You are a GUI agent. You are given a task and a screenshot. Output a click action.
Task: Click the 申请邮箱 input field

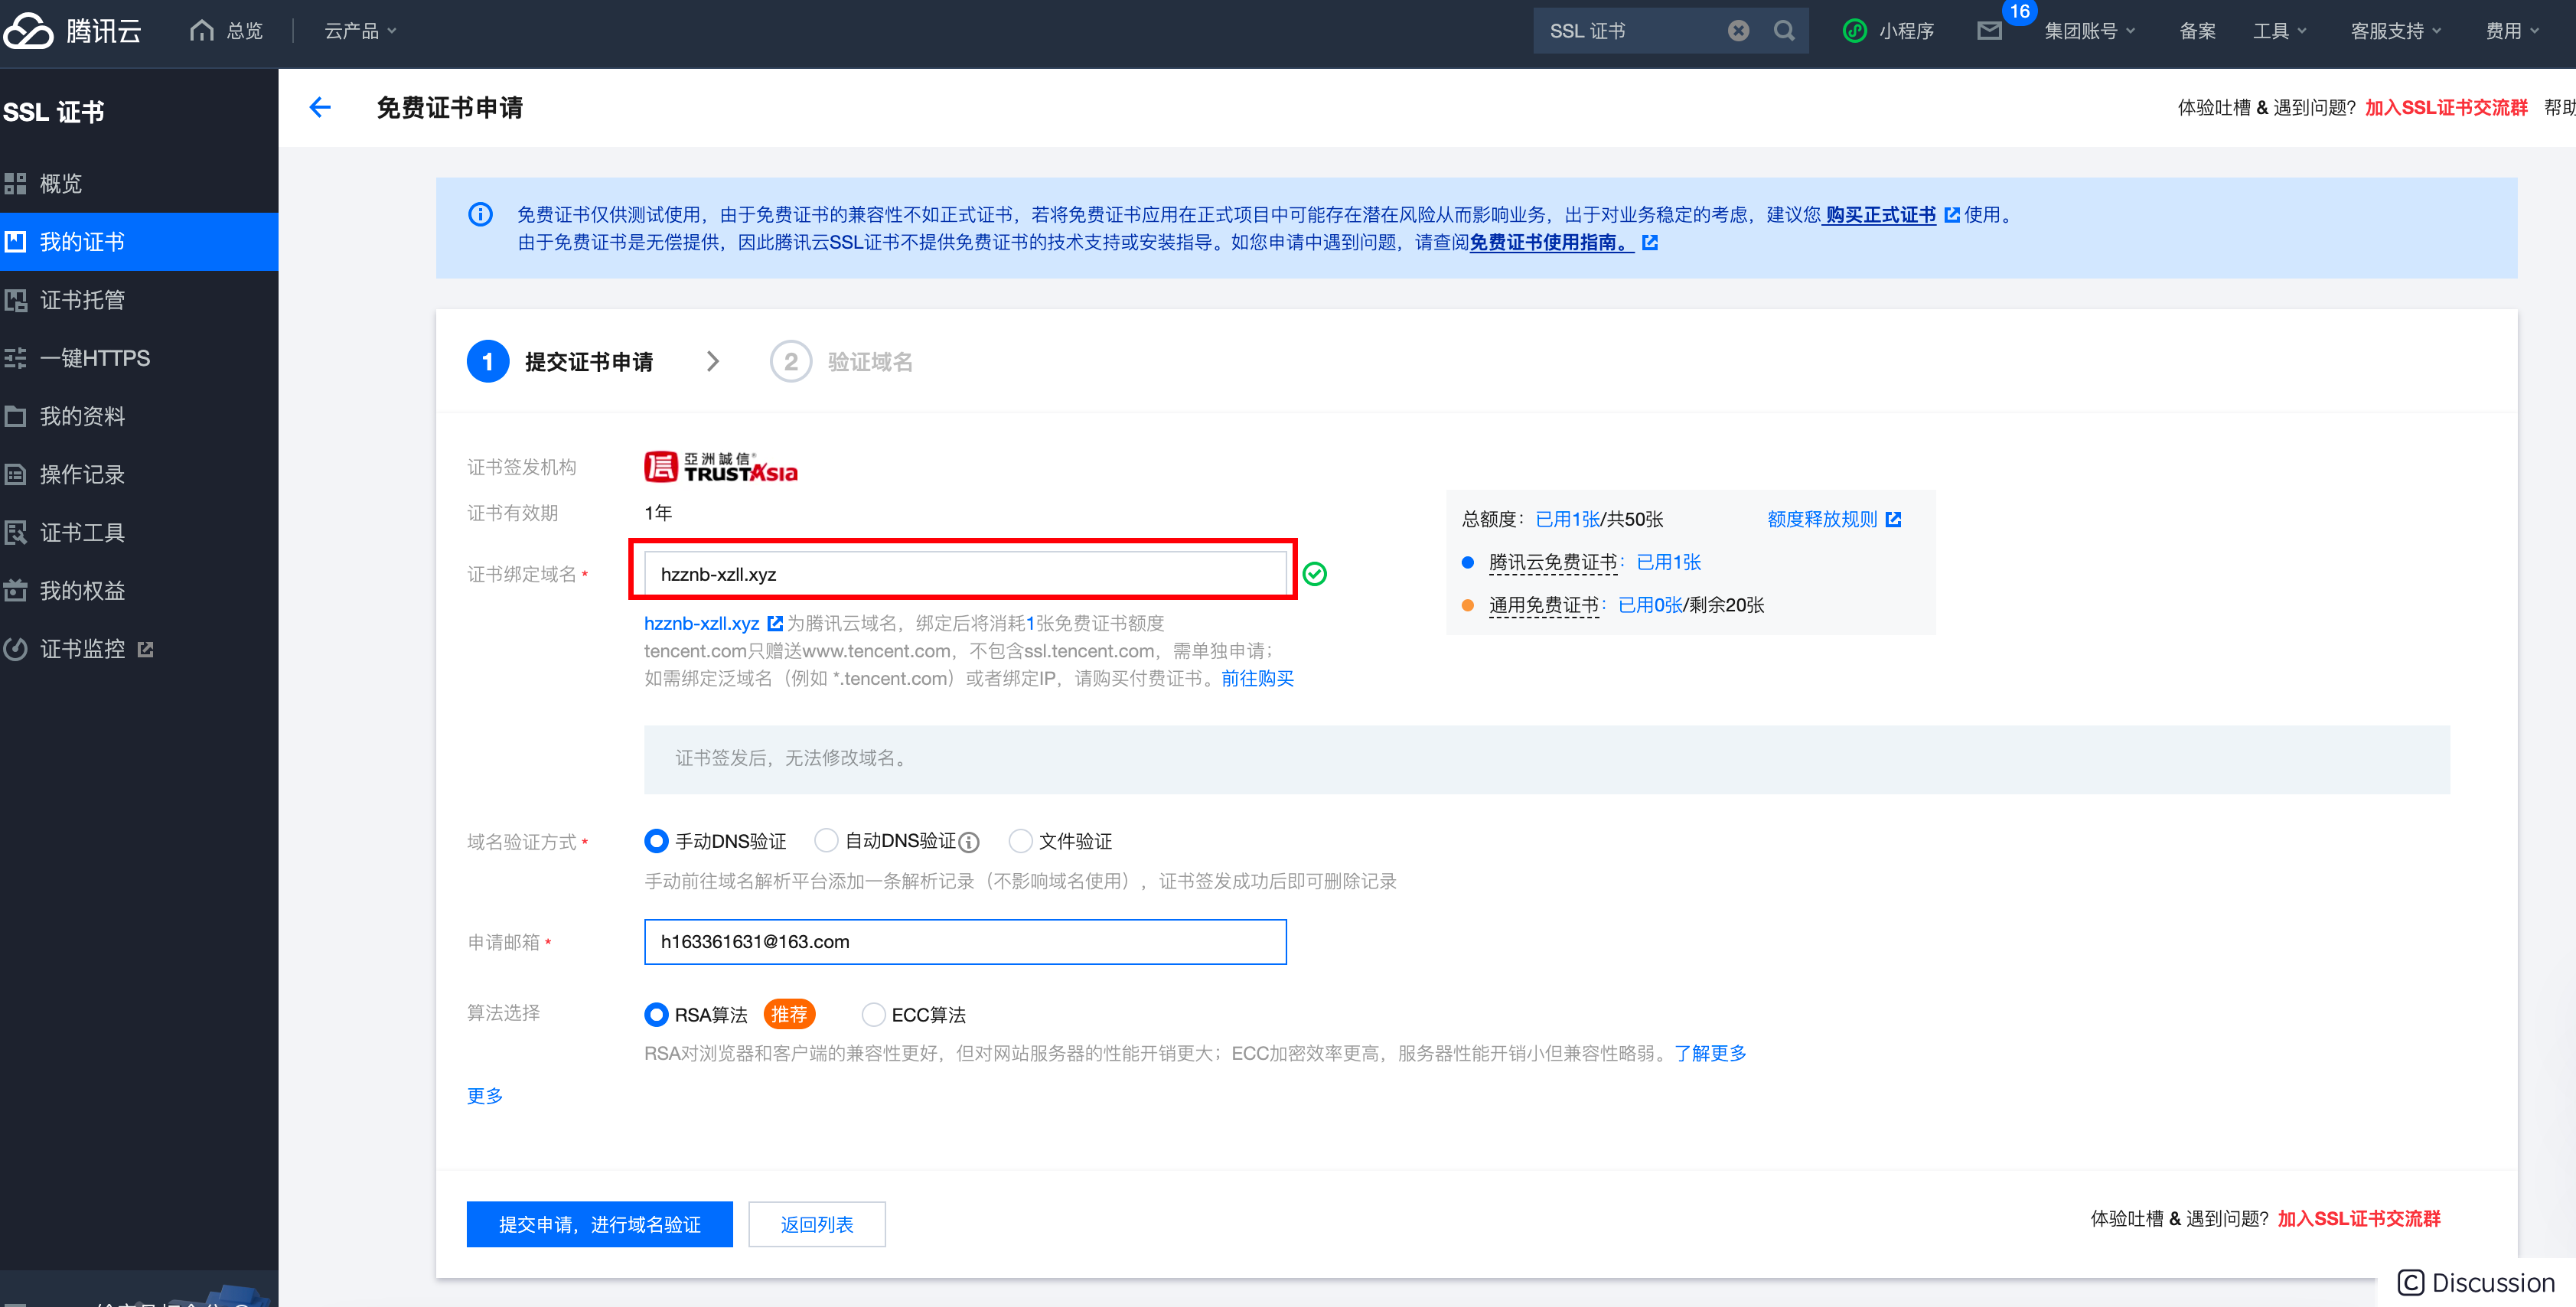coord(964,942)
